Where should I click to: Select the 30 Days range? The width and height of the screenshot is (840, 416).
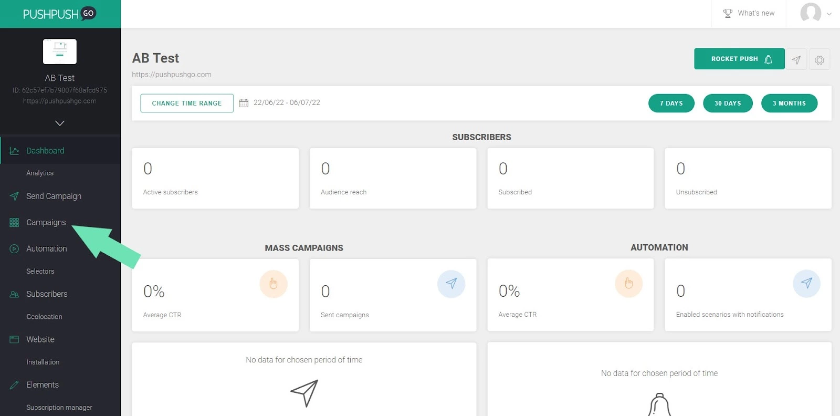(x=728, y=103)
